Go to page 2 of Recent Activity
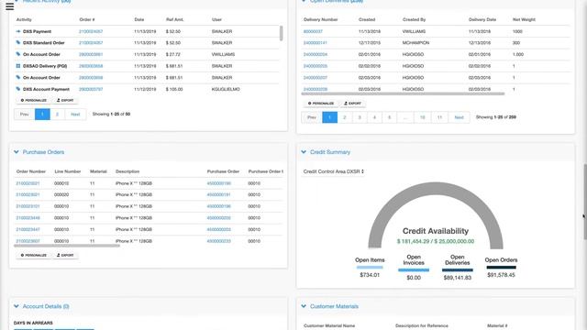Screen dimensions: 587x330 click(x=57, y=114)
